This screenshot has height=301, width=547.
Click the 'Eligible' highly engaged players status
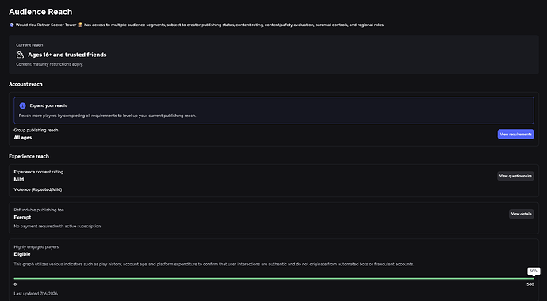22,254
